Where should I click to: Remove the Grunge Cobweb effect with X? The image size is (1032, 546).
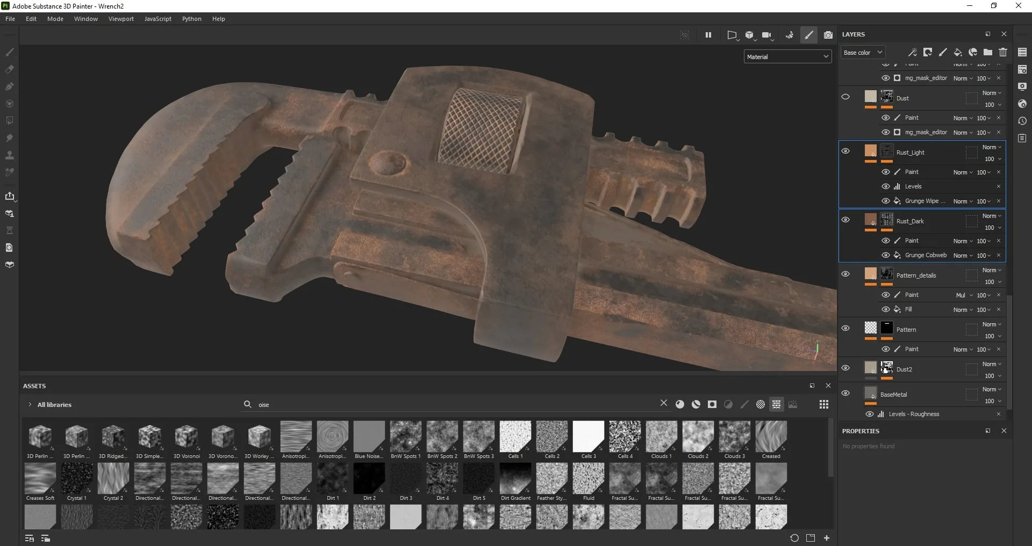(x=999, y=255)
